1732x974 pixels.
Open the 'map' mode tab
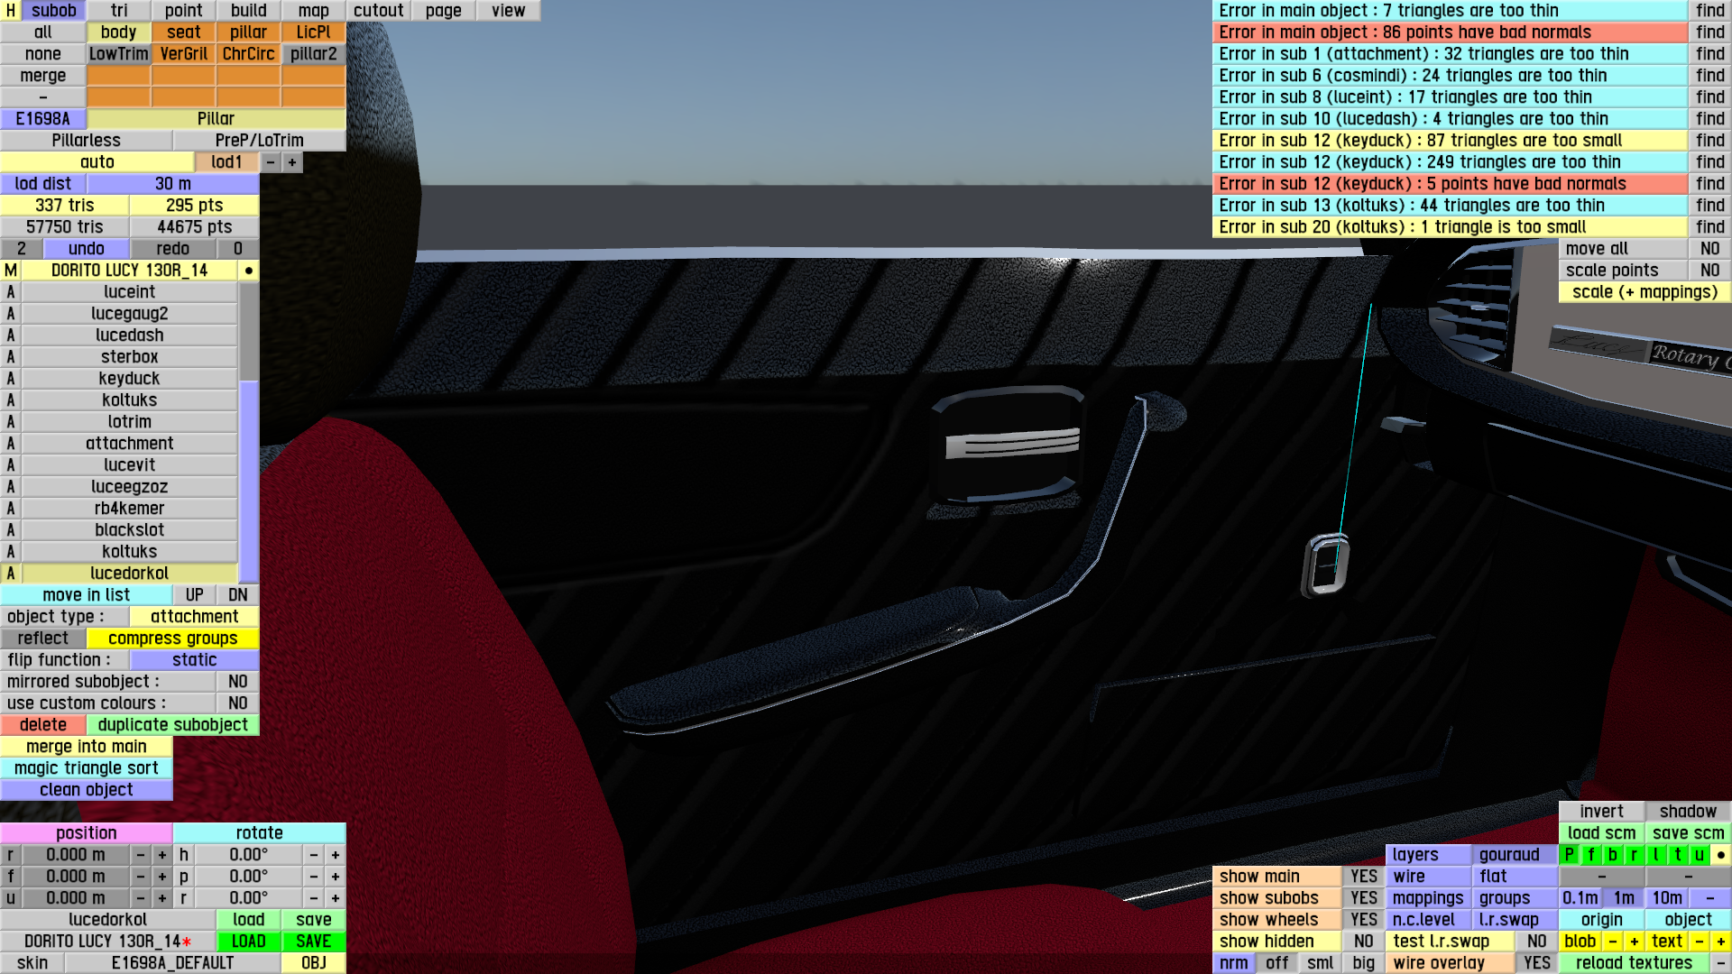(314, 11)
